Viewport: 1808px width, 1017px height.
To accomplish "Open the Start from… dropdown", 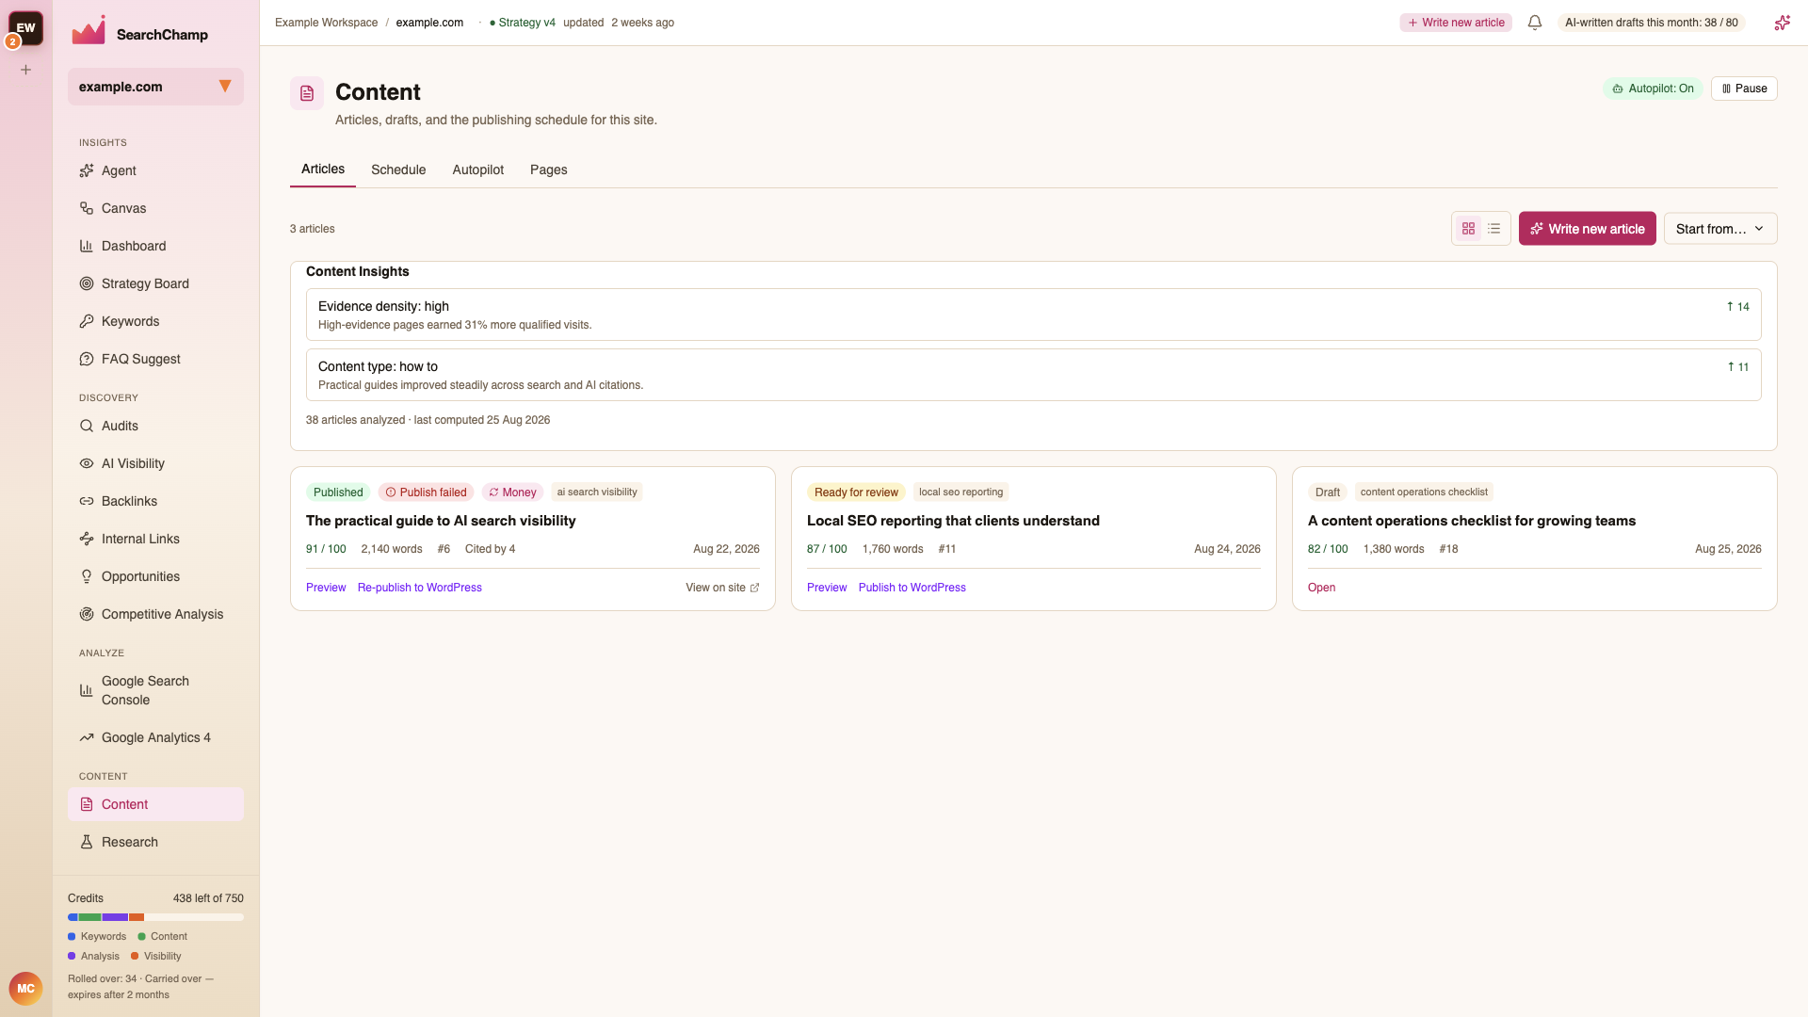I will (1720, 229).
